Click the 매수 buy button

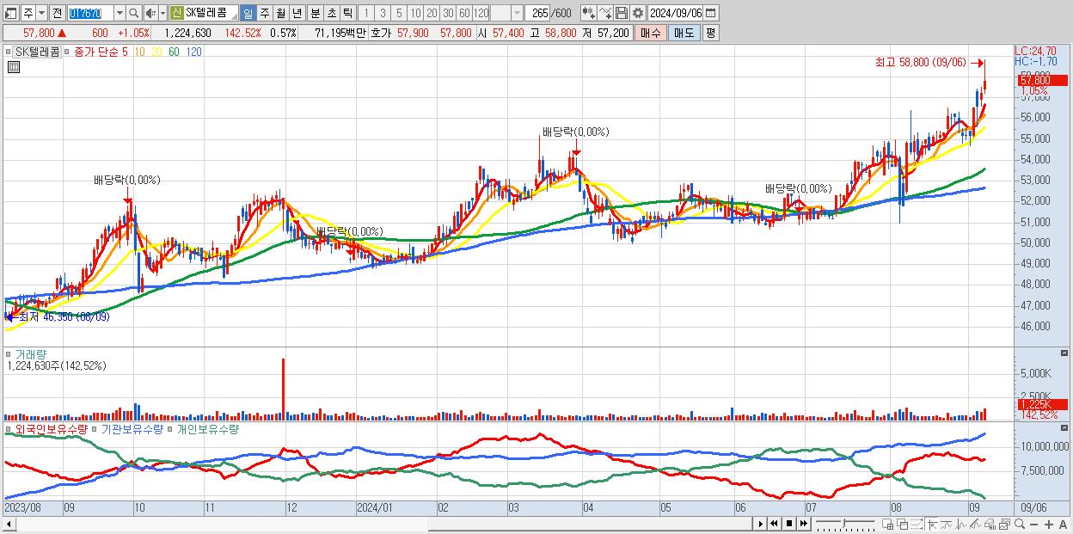pos(652,33)
